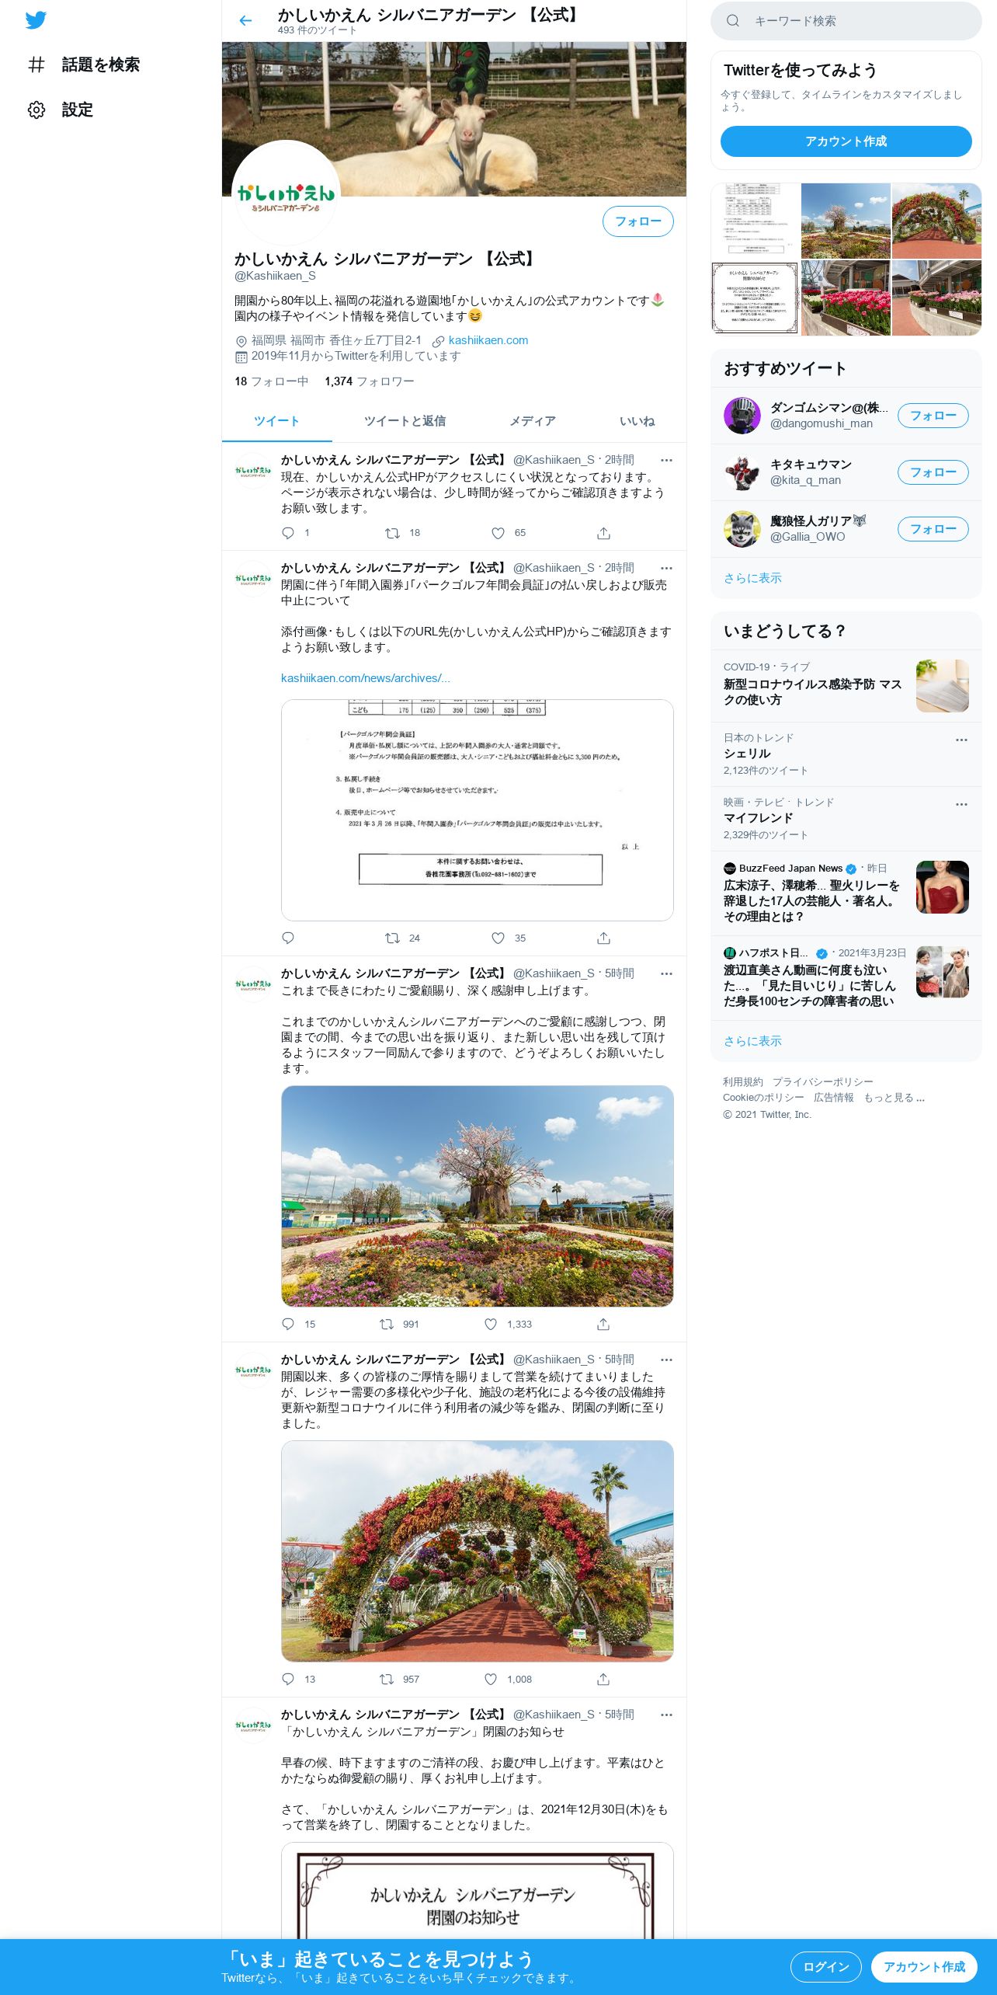Retweet the tweet with 24 retweets
Viewport: 997px width, 1995px height.
(x=393, y=938)
